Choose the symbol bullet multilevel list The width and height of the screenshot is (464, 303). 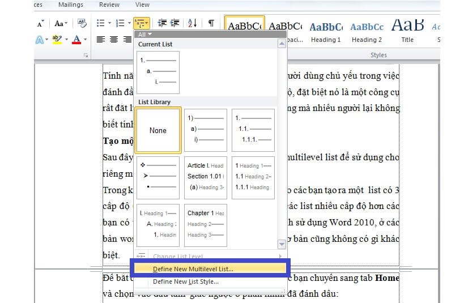pyautogui.click(x=158, y=178)
